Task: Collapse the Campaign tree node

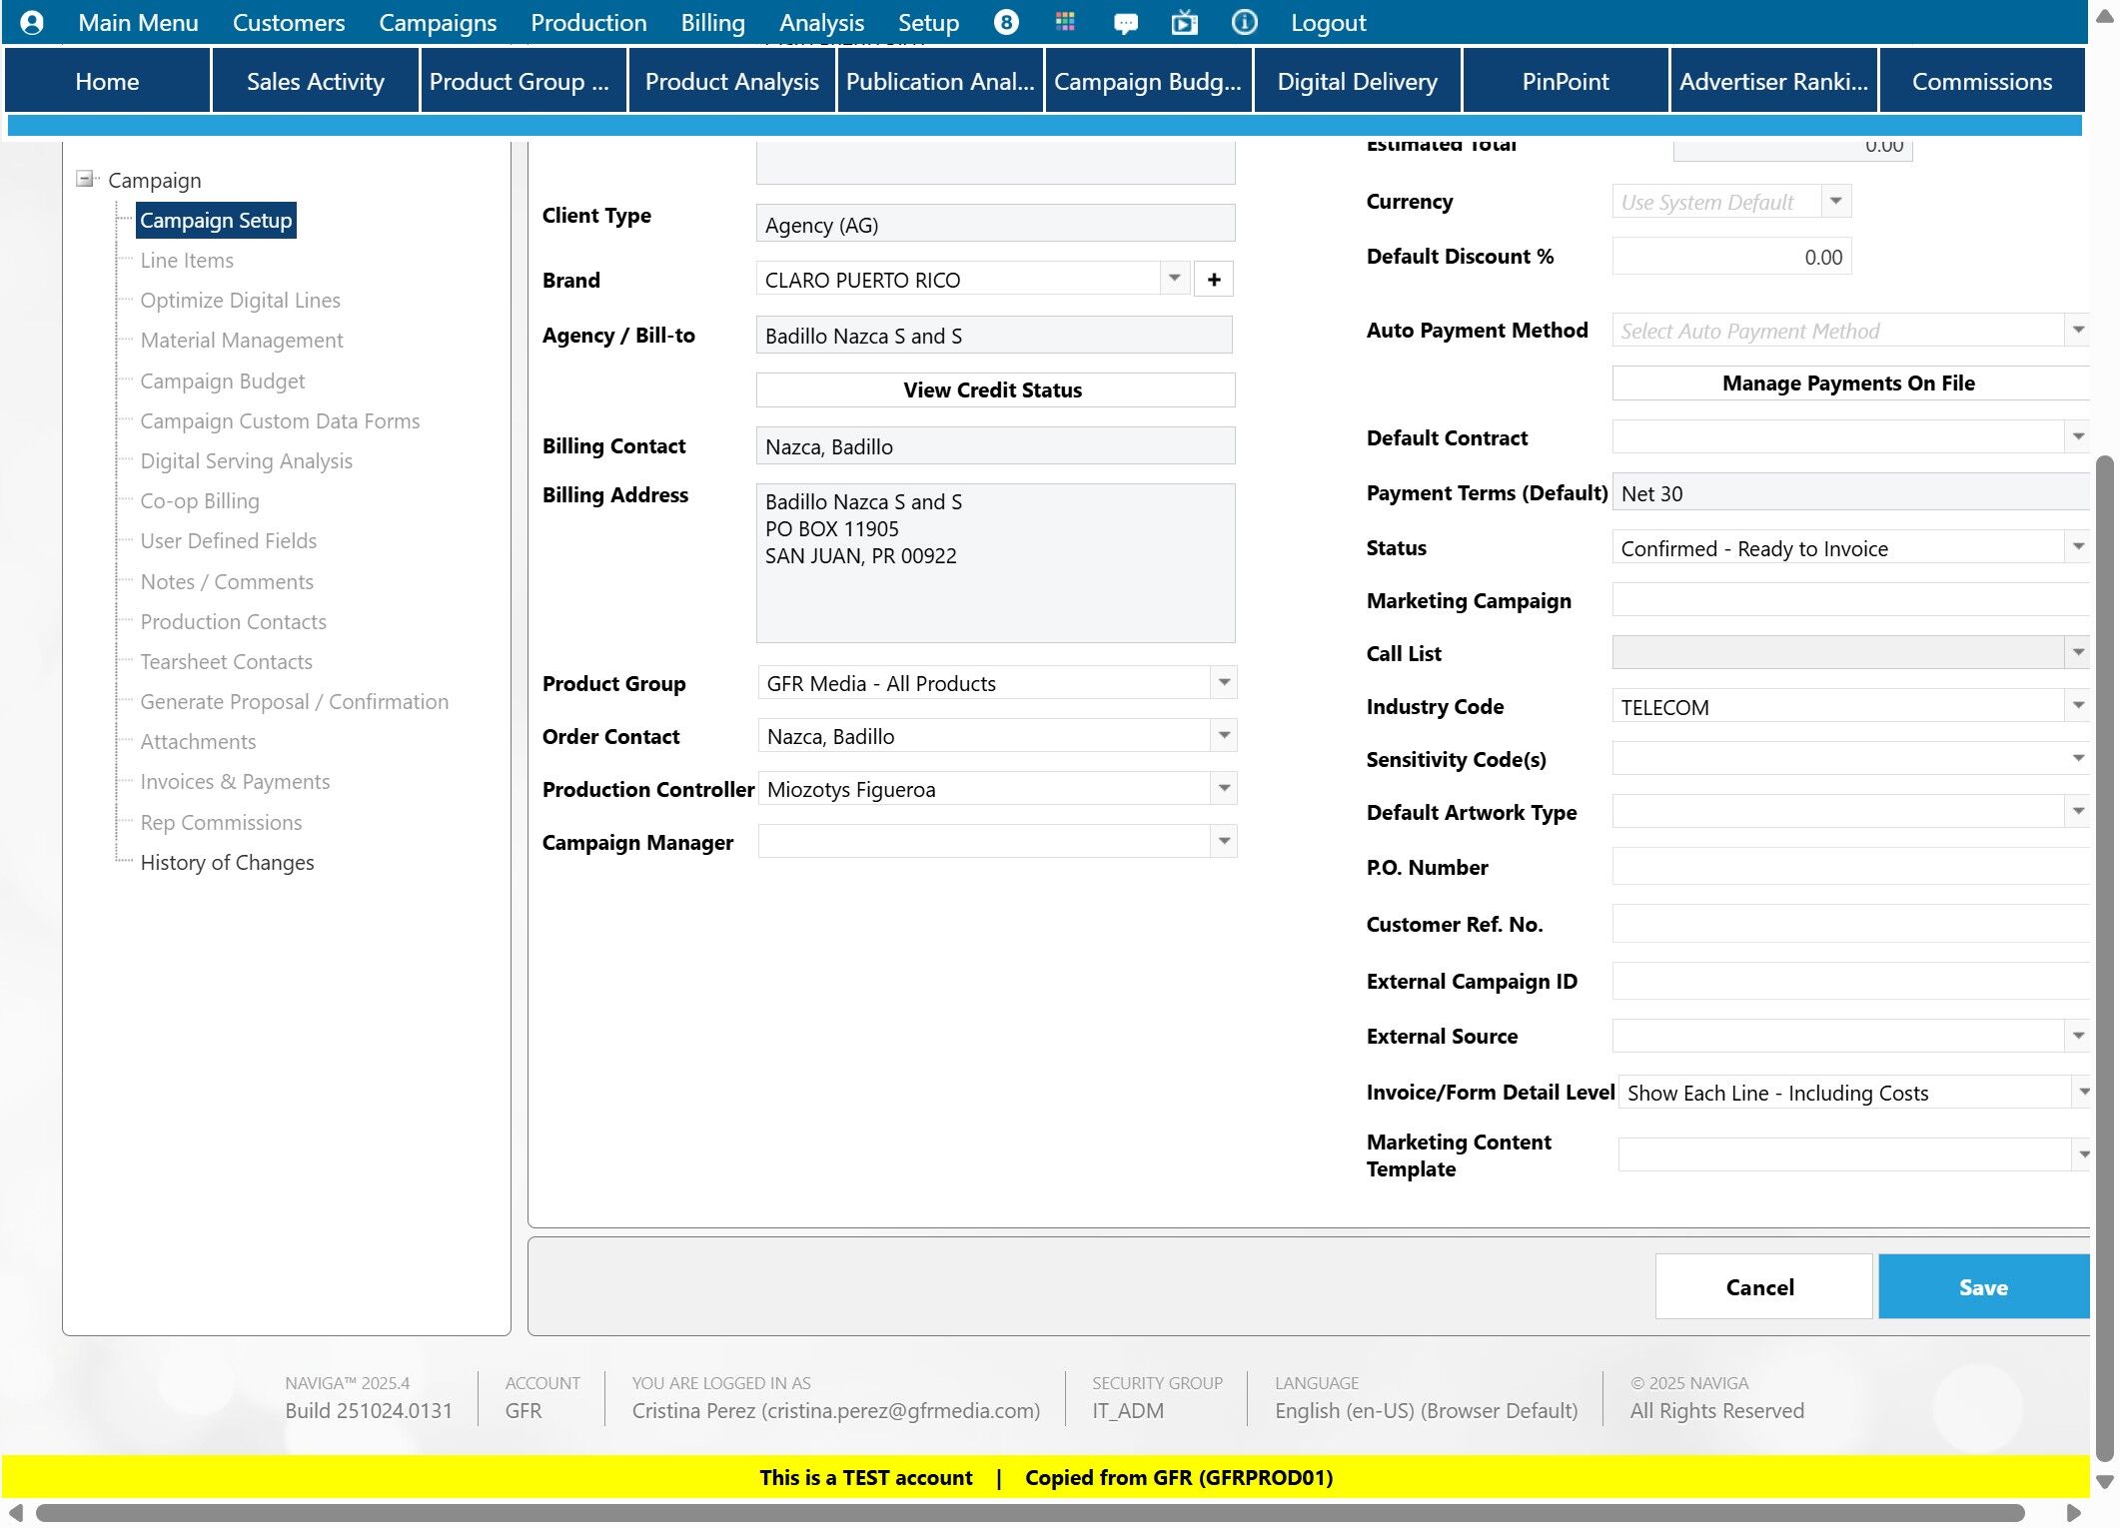Action: click(x=86, y=180)
